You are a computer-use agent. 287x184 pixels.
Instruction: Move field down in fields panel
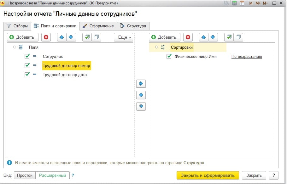pyautogui.click(x=71, y=37)
